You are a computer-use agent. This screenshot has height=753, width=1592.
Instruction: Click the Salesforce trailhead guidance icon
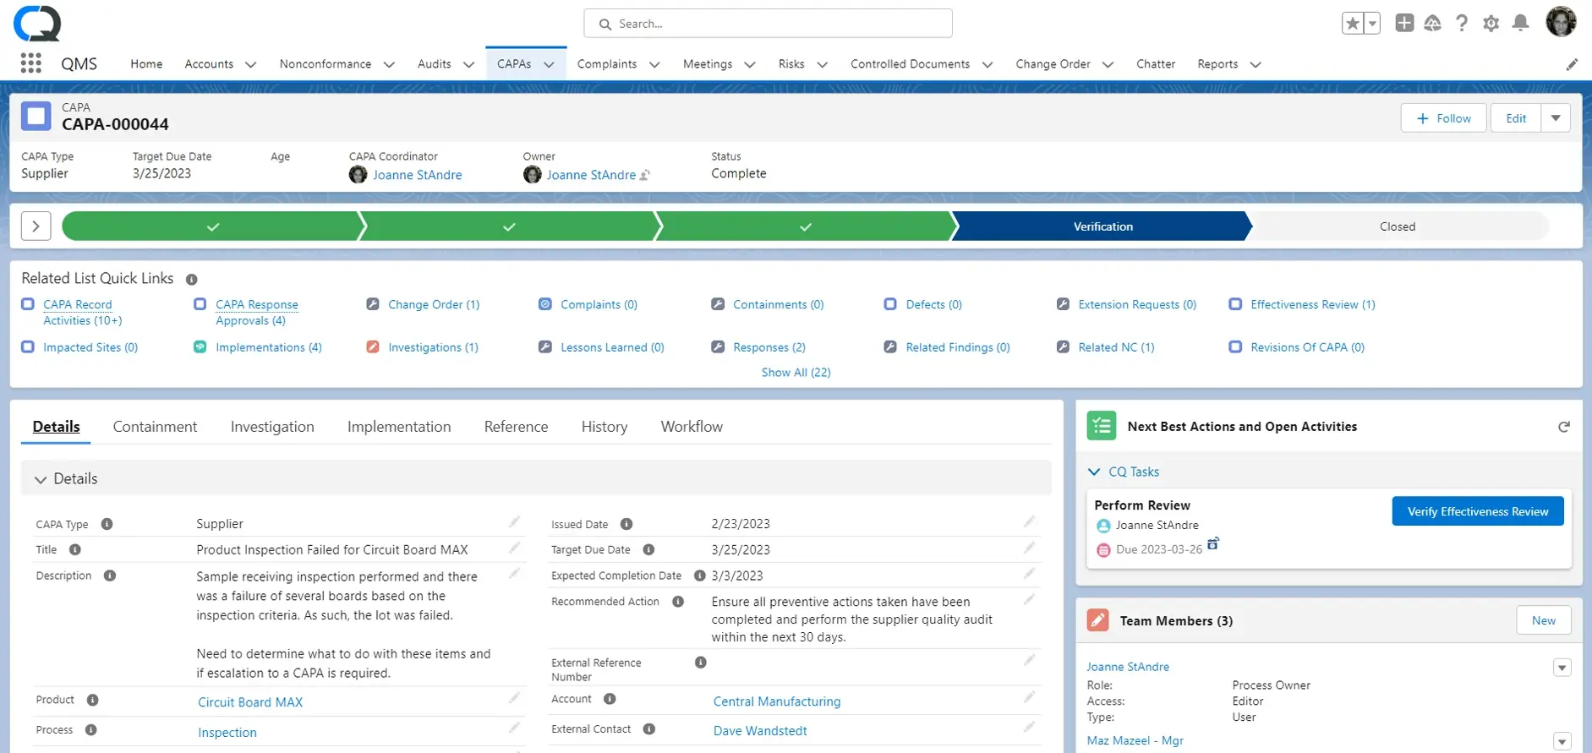pos(1432,24)
